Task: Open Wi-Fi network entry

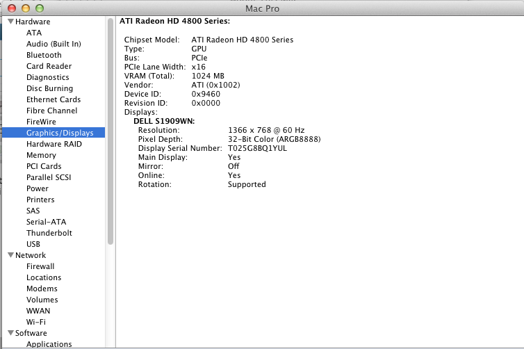Action: tap(36, 322)
